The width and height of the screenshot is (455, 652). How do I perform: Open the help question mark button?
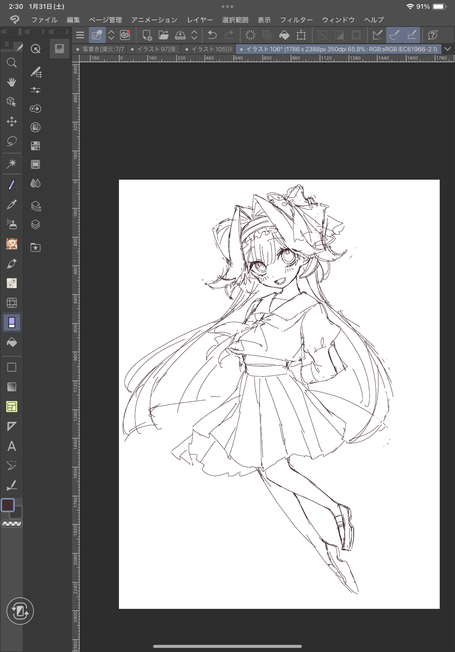tap(433, 35)
